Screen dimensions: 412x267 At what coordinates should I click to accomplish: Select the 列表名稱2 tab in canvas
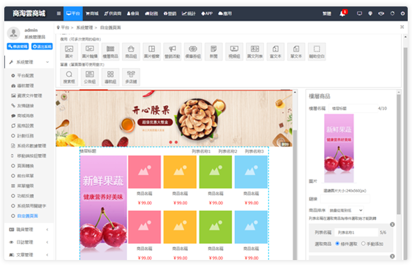228,151
